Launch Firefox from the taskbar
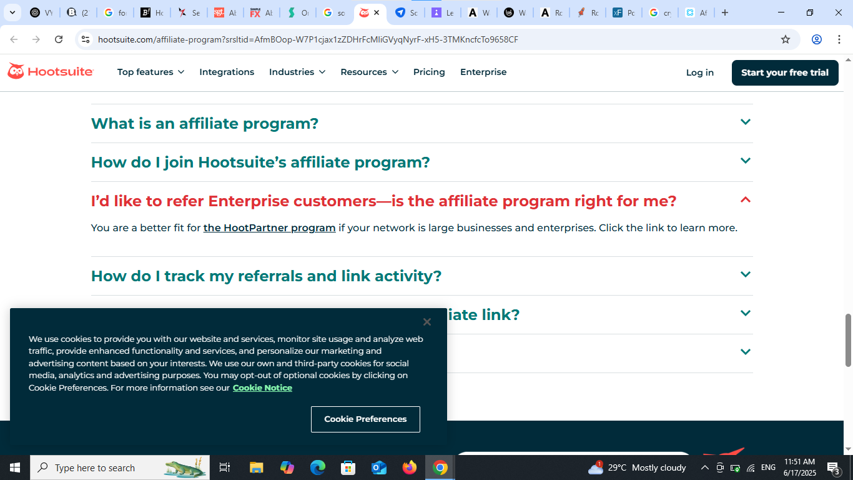 click(410, 467)
